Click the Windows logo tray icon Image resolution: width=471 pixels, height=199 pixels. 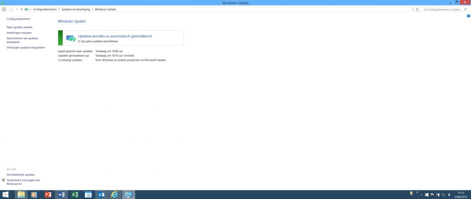coord(427,195)
